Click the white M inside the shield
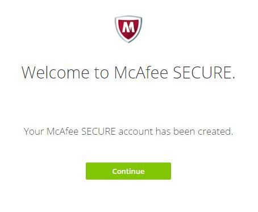Screen dimensions: 258x212 128,27
